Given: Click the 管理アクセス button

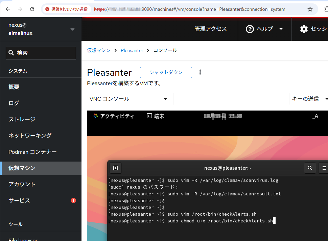Looking at the screenshot, I should (x=211, y=29).
